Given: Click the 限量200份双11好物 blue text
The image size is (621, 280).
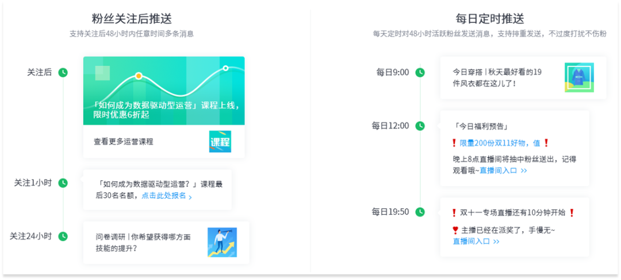Looking at the screenshot, I should [x=500, y=143].
